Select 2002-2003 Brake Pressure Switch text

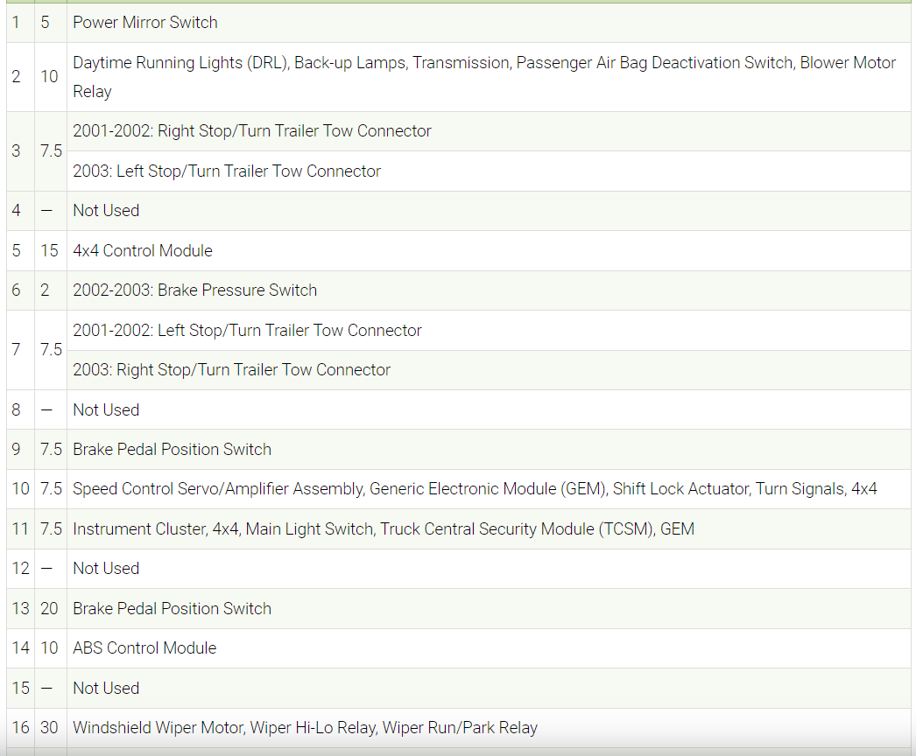pyautogui.click(x=194, y=290)
